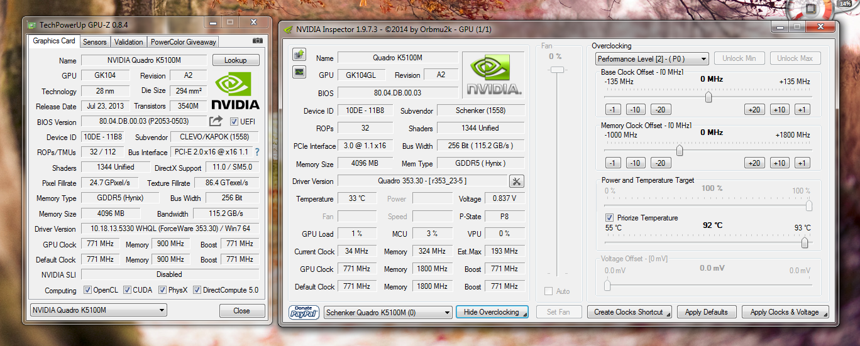Screen dimensions: 860x346
Task: Switch to the Graphics Card tab
Action: click(54, 41)
